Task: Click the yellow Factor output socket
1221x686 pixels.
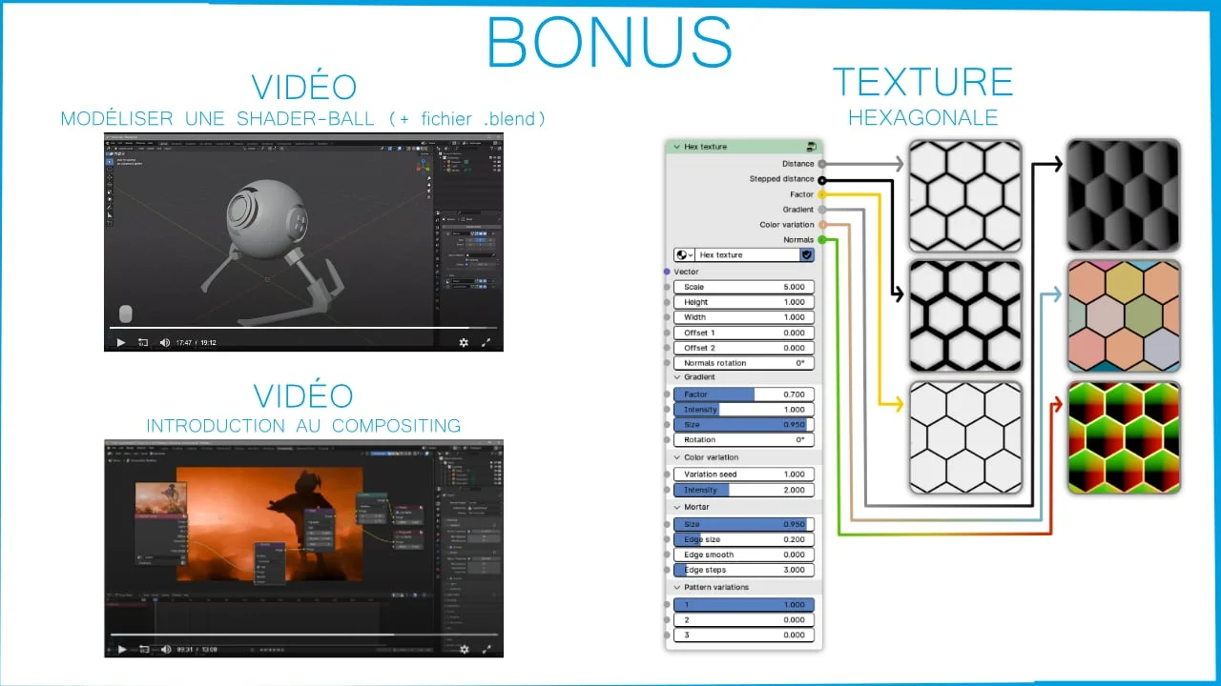Action: point(821,194)
